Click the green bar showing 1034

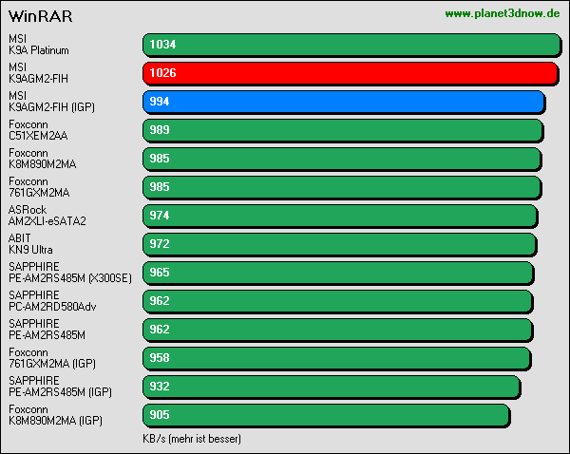(x=351, y=45)
